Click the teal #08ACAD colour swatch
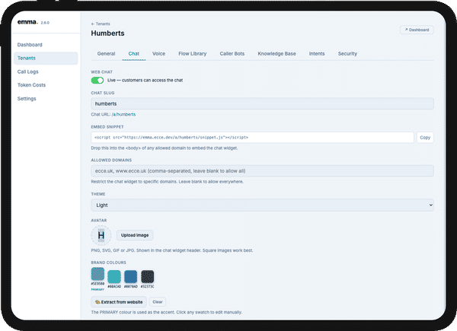The width and height of the screenshot is (457, 331). 114,276
